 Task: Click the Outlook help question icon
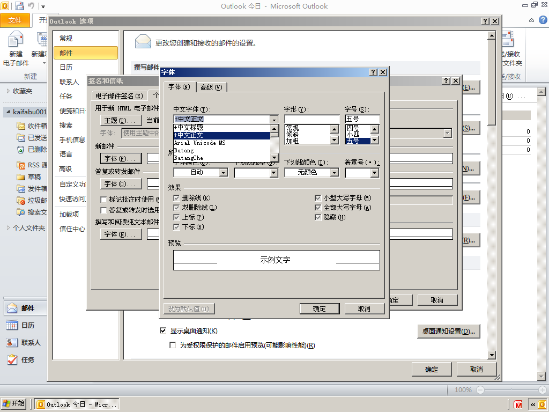(x=543, y=20)
